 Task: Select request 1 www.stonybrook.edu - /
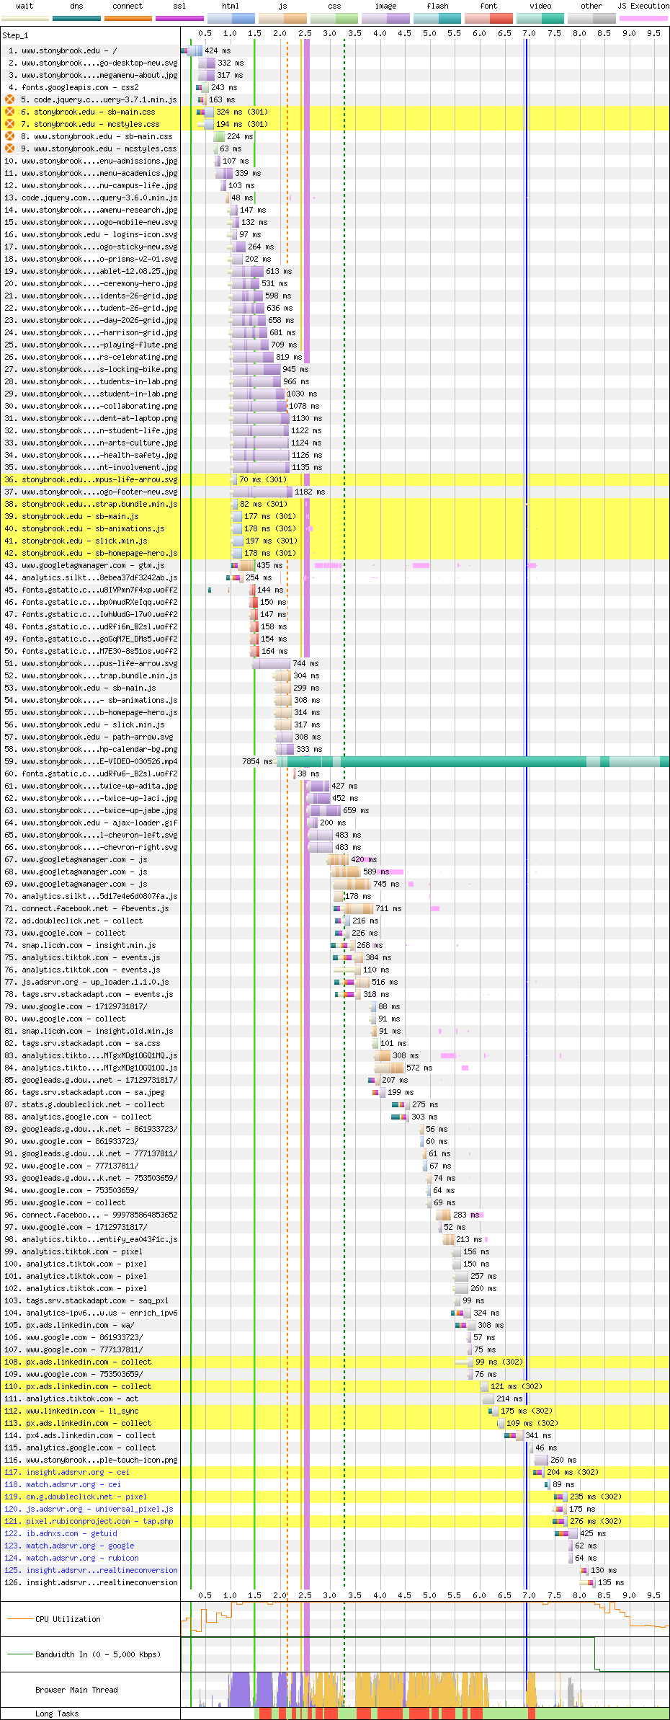click(x=69, y=50)
